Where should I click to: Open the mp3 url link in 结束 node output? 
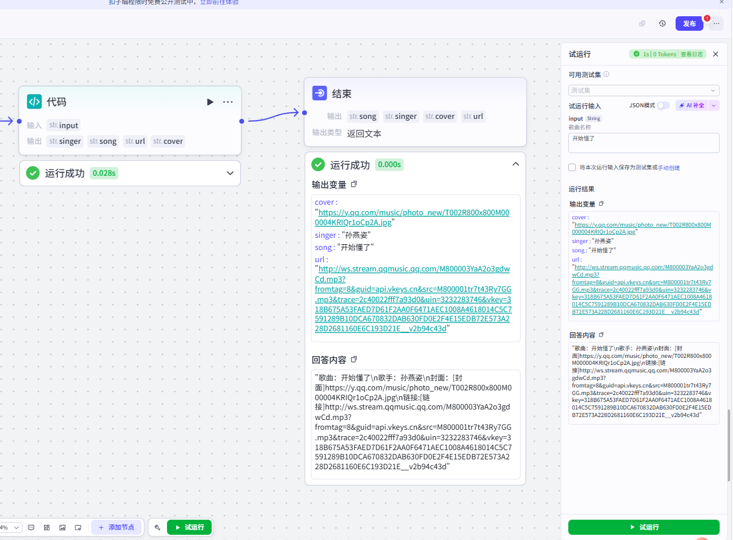click(413, 299)
